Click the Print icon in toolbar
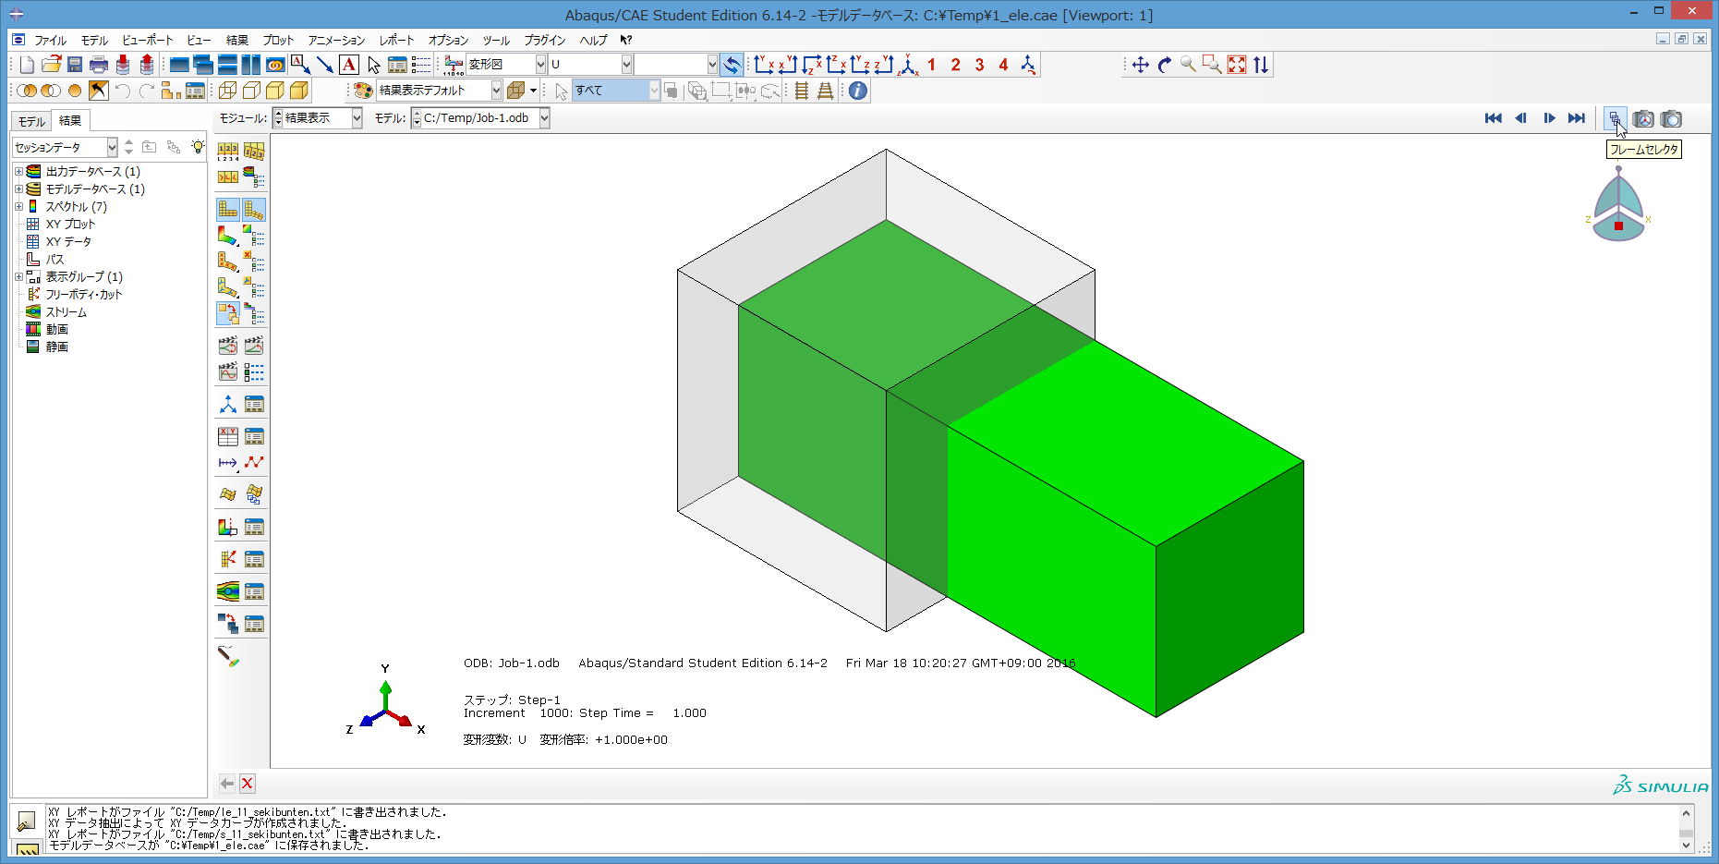 click(x=99, y=65)
